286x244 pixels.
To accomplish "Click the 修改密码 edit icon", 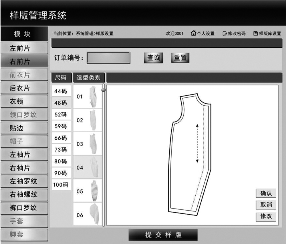I will pos(225,34).
